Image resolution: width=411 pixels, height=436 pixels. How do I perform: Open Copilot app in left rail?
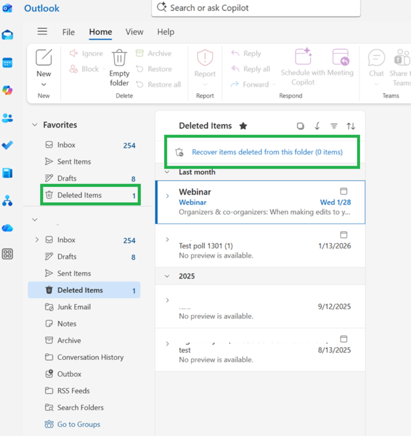pyautogui.click(x=7, y=90)
